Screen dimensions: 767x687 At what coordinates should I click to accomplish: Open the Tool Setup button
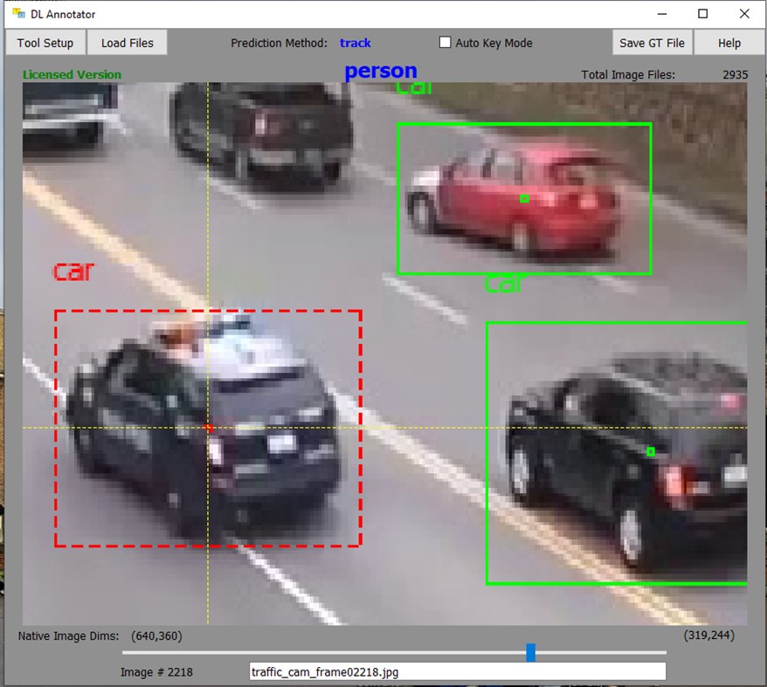[x=45, y=43]
